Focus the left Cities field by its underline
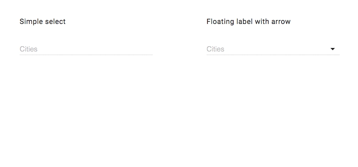The height and width of the screenshot is (167, 358). click(x=86, y=55)
